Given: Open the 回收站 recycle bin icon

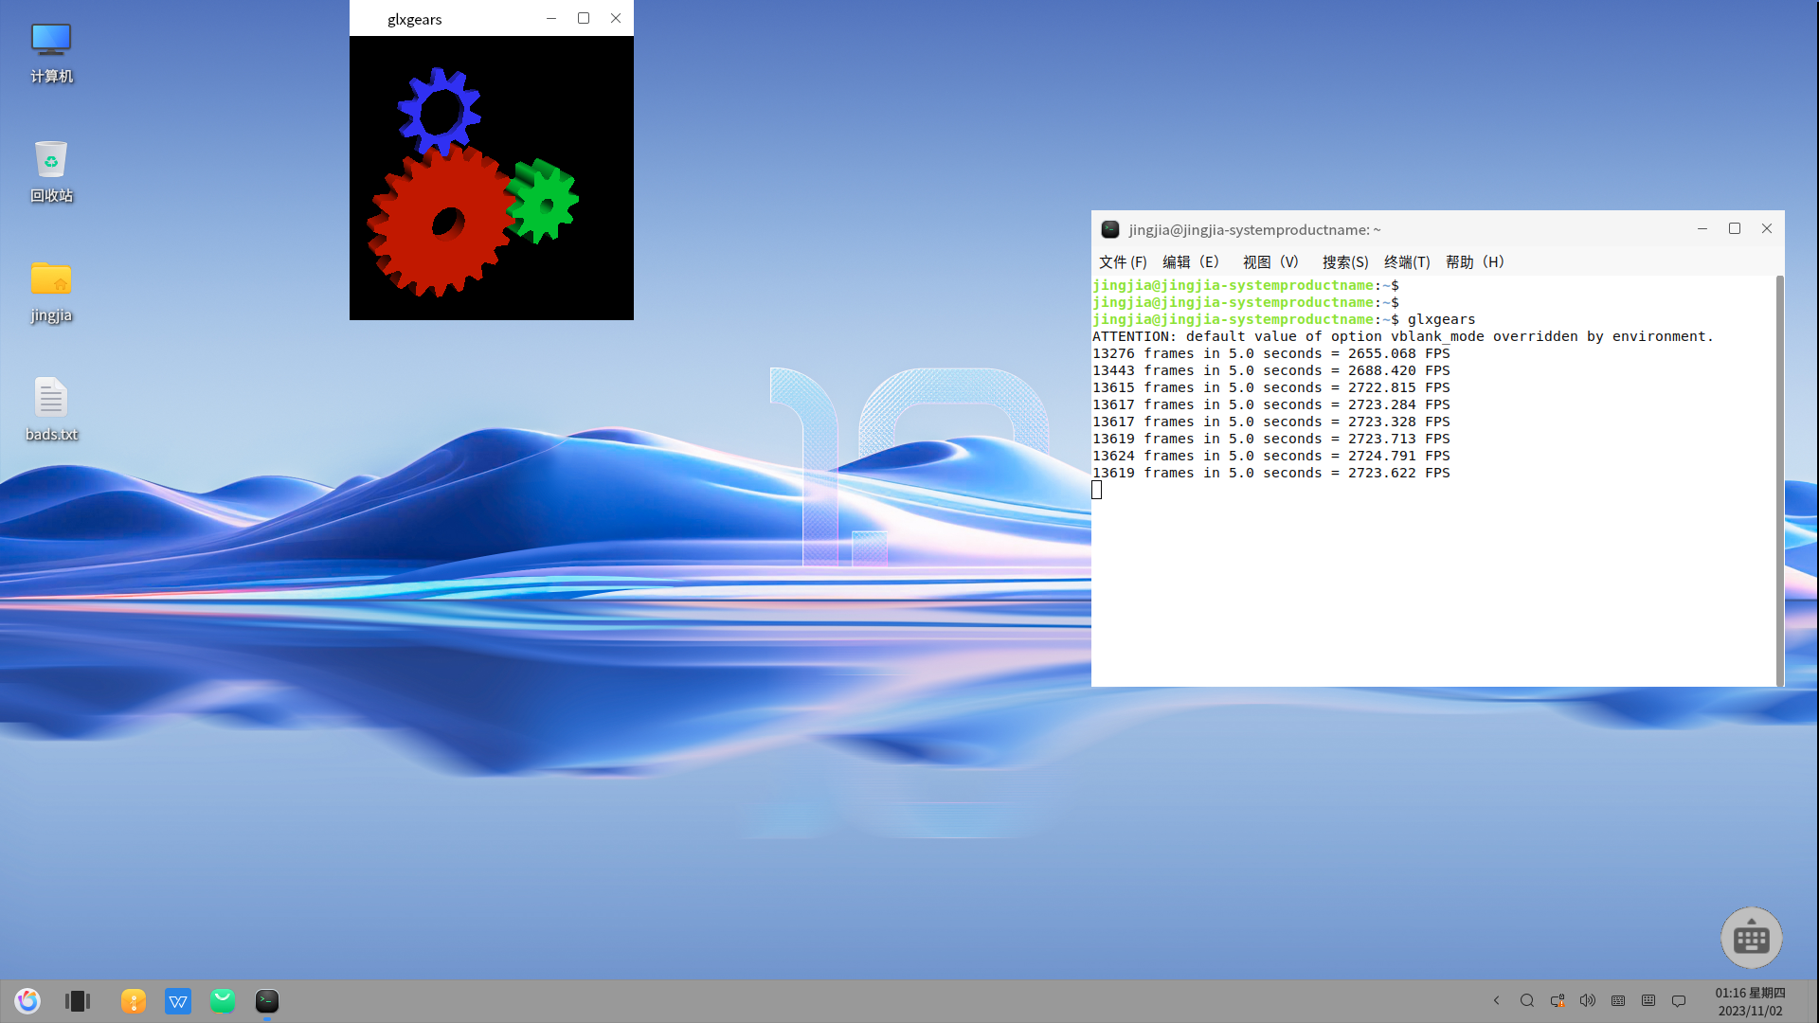Looking at the screenshot, I should 51,170.
